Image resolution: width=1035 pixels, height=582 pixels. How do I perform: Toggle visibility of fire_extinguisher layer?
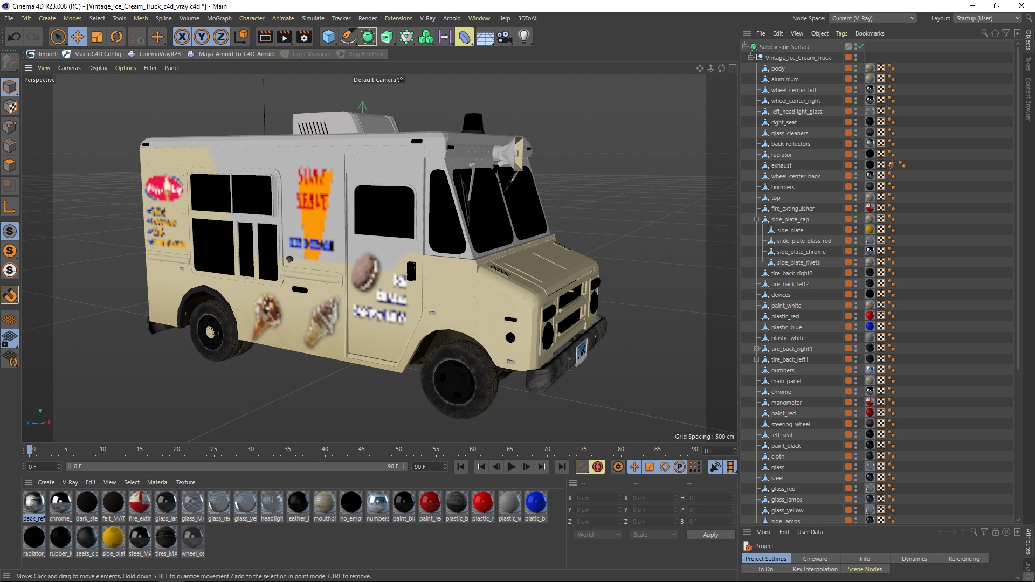click(x=858, y=206)
